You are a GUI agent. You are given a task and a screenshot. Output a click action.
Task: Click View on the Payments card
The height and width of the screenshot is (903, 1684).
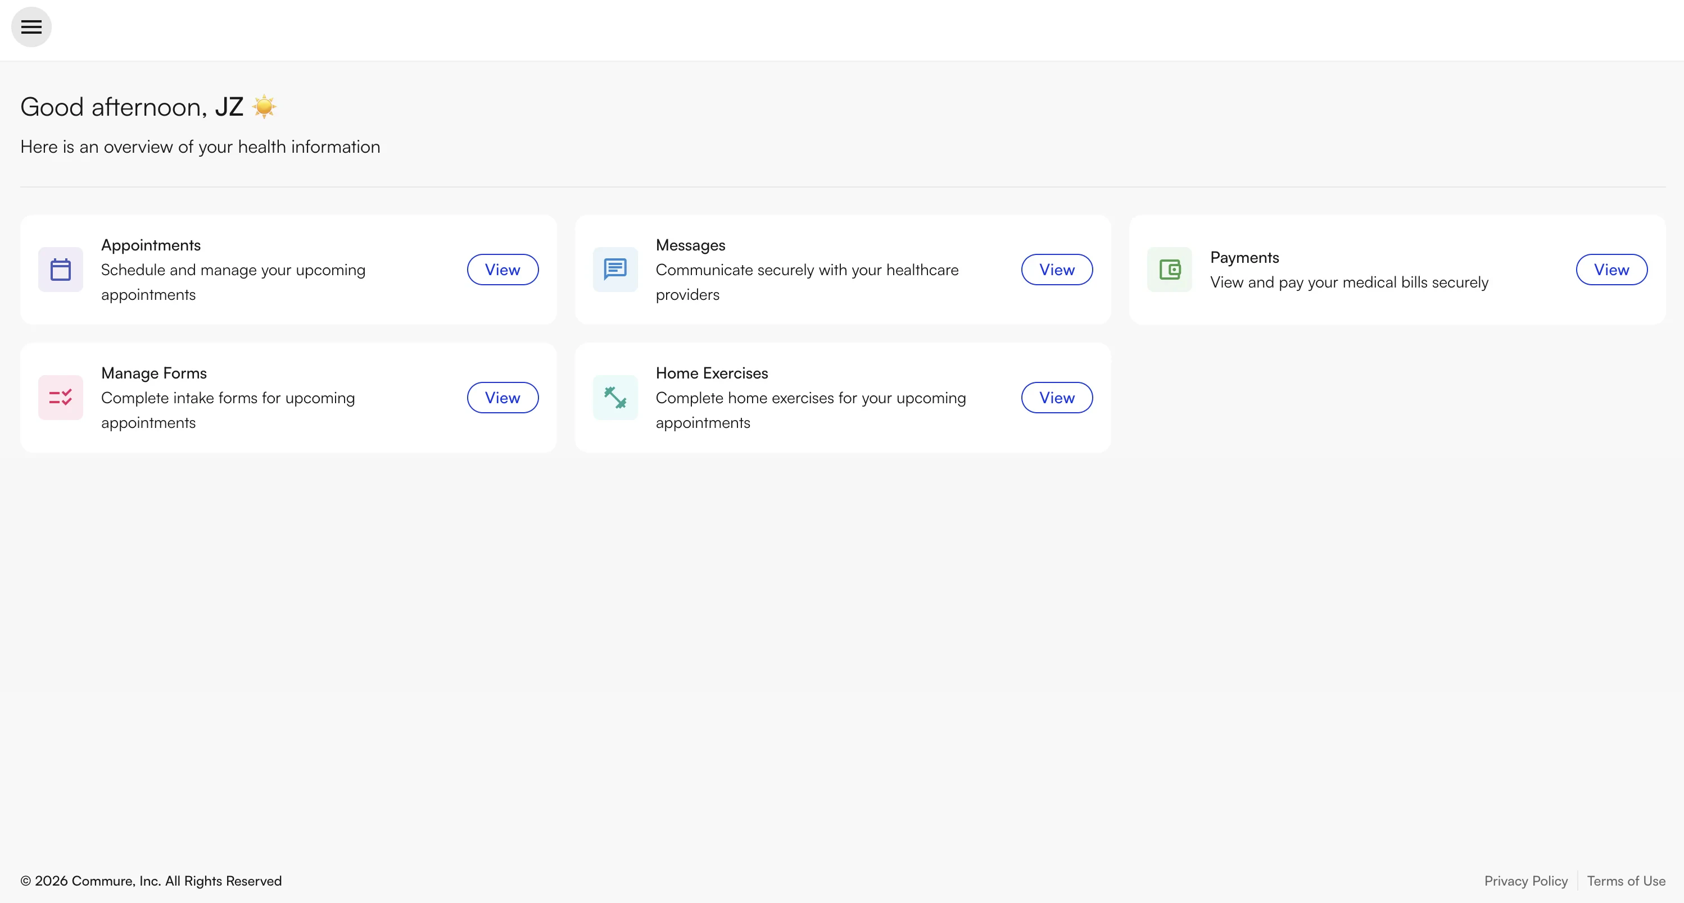[x=1611, y=269]
